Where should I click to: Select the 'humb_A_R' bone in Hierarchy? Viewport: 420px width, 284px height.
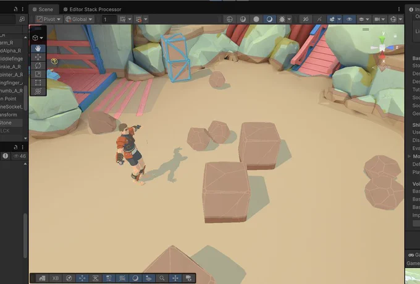(11, 91)
